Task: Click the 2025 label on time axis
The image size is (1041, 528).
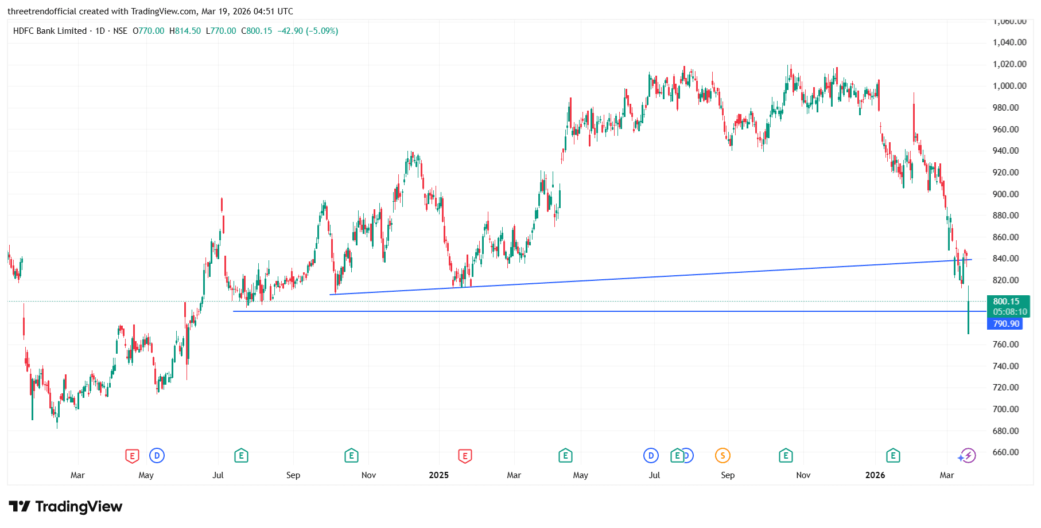Action: [439, 475]
